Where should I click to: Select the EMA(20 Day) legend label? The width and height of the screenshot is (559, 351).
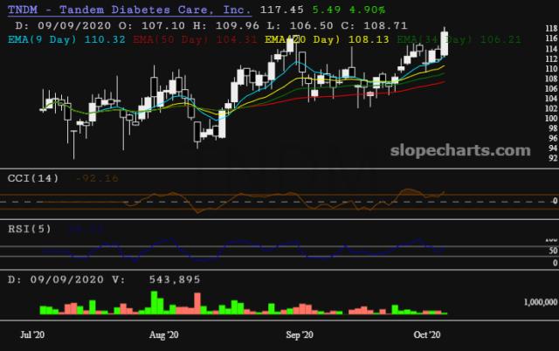(x=303, y=39)
